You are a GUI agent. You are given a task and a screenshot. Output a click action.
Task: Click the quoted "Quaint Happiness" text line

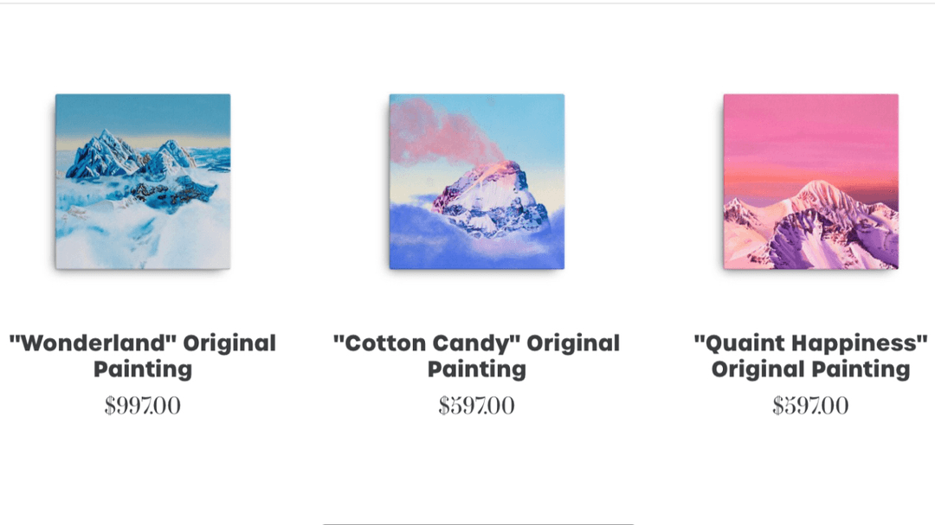coord(810,343)
